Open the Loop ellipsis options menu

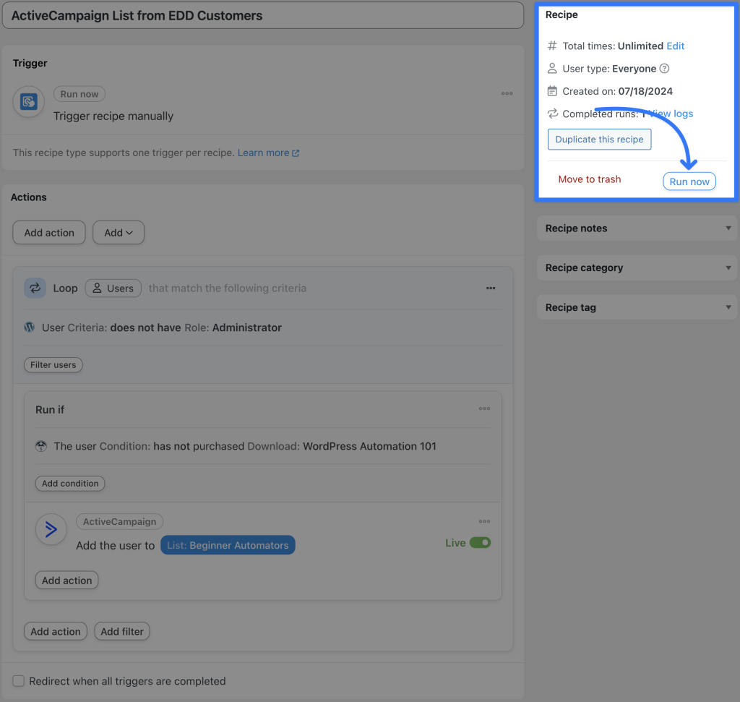pyautogui.click(x=491, y=288)
